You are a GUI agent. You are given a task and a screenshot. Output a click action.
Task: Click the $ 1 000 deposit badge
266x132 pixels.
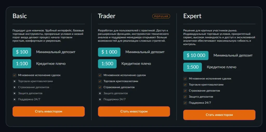point(109,52)
